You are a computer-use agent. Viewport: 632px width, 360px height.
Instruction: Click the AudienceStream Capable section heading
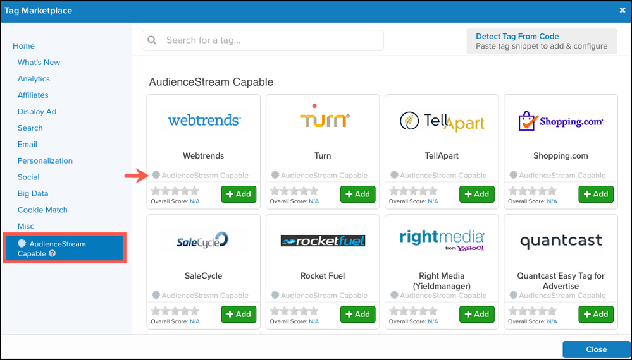[x=211, y=82]
